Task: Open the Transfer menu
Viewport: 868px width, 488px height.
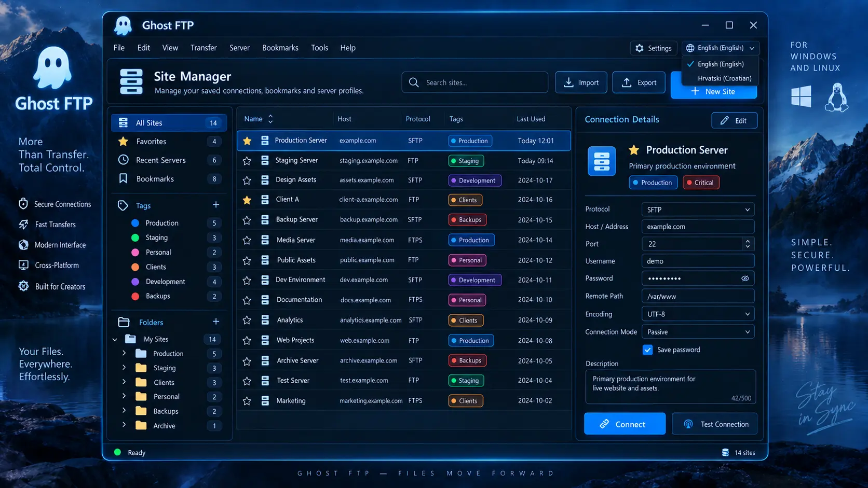Action: click(204, 48)
